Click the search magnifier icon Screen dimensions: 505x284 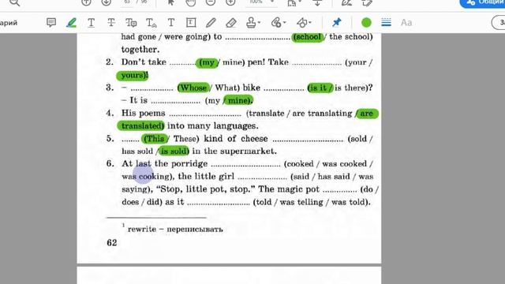pos(14,2)
